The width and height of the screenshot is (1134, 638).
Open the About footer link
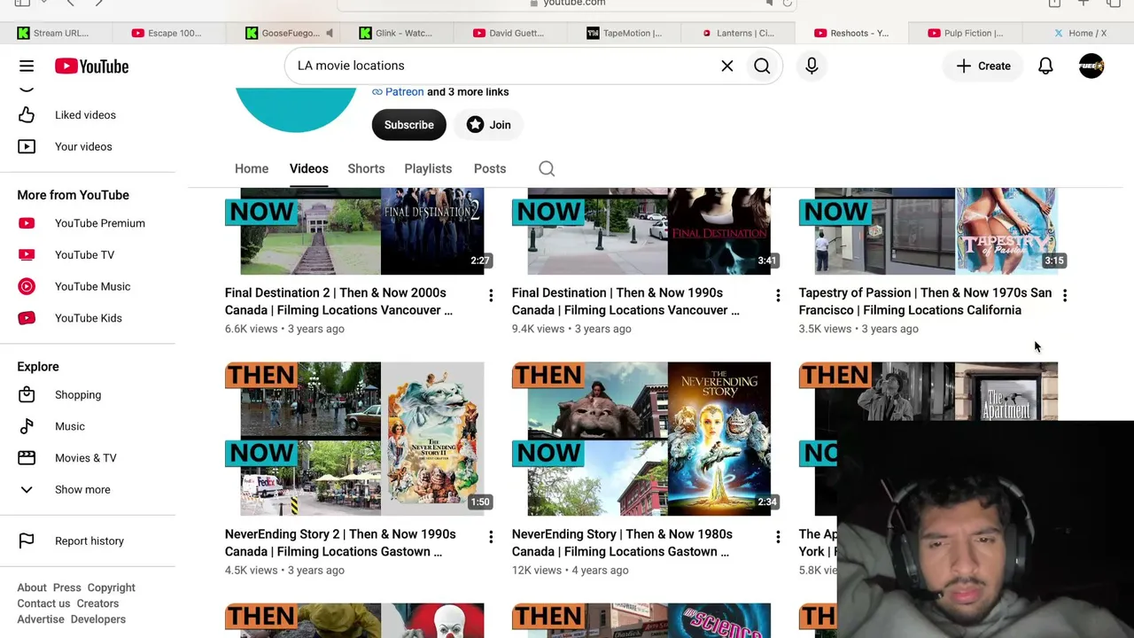[x=32, y=587]
